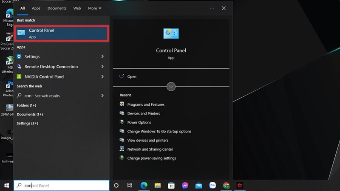Click the Remote Desktop Connection icon
Screen dimensions: 340x191
point(19,67)
